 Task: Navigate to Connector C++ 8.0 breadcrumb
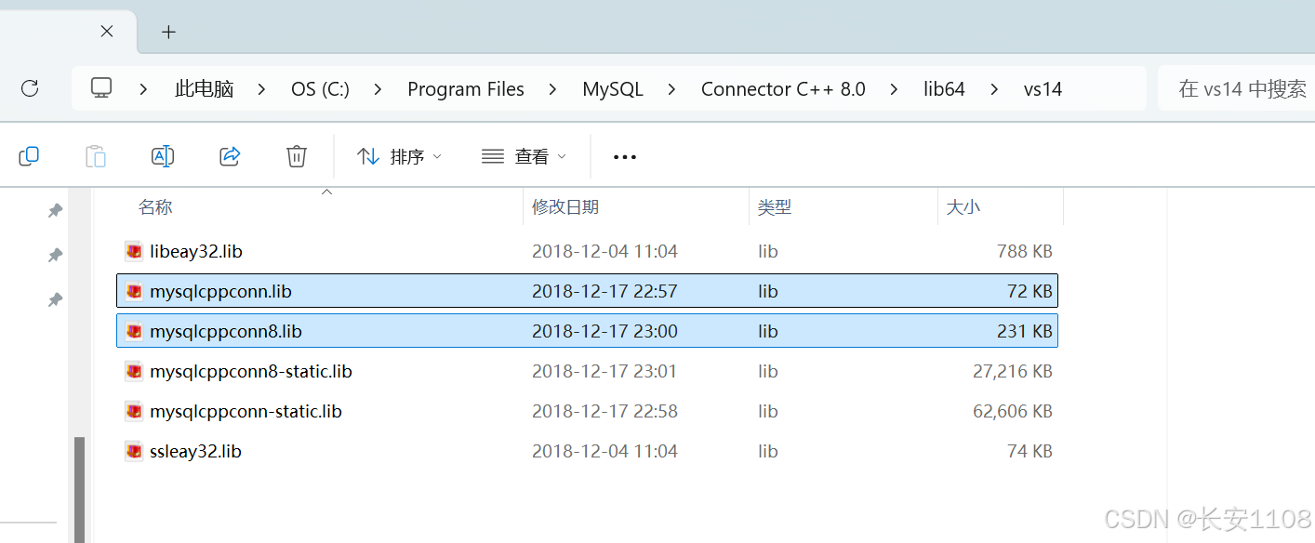click(783, 89)
